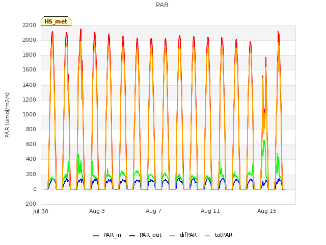This screenshot has width=326, height=245.
Task: Click the 800 y-axis tick label
Action: (31, 129)
